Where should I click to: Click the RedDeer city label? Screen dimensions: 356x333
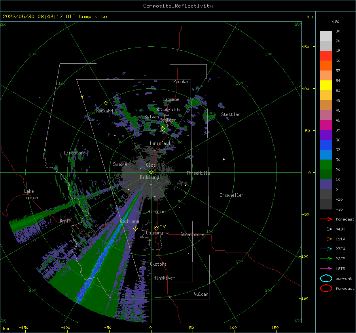(x=168, y=120)
